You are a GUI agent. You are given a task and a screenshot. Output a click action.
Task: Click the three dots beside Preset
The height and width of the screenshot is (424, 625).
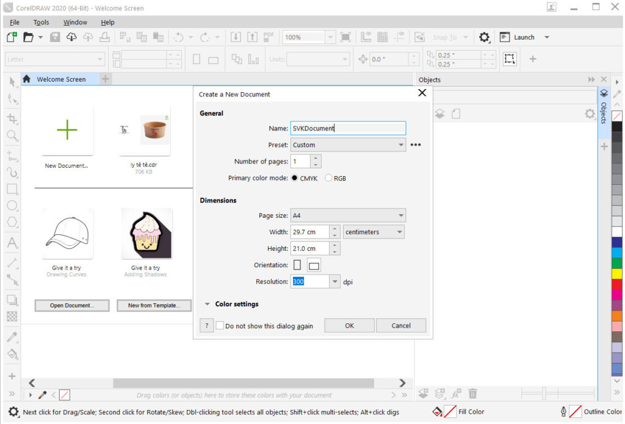[415, 145]
